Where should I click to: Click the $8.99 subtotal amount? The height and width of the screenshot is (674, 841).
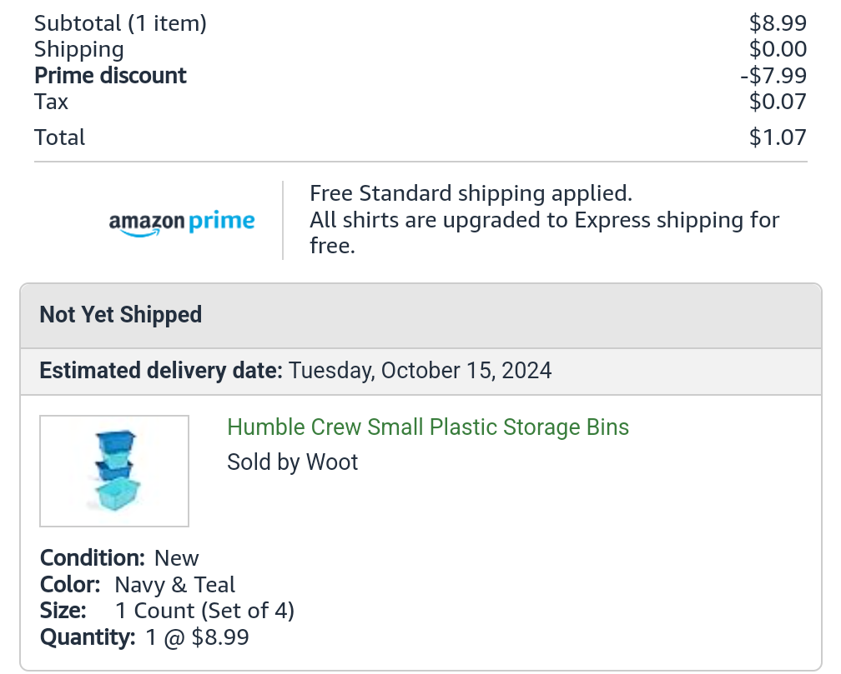tap(778, 23)
